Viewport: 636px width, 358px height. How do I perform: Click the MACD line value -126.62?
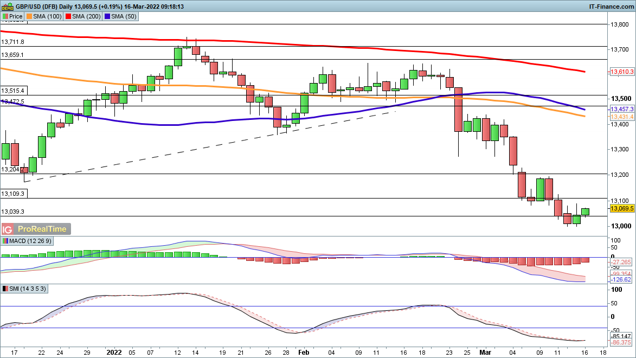coord(621,280)
